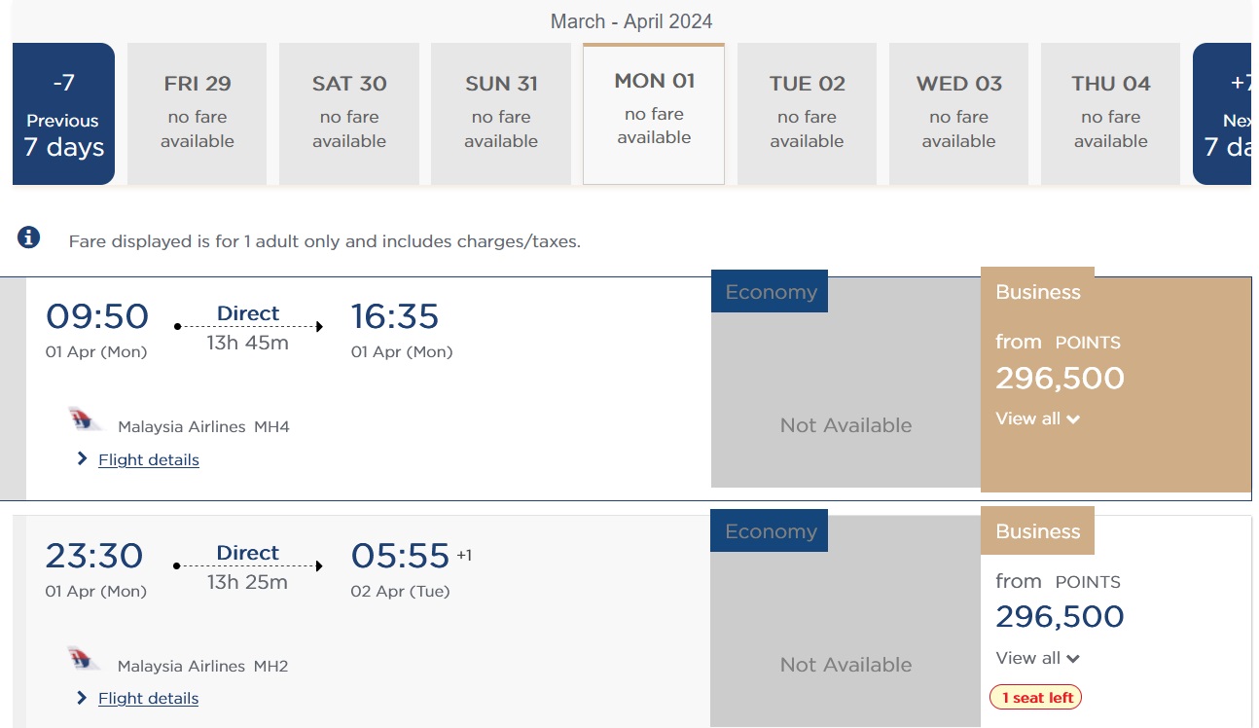
Task: Click chevron icon next to MH4 Flight details
Action: (82, 458)
